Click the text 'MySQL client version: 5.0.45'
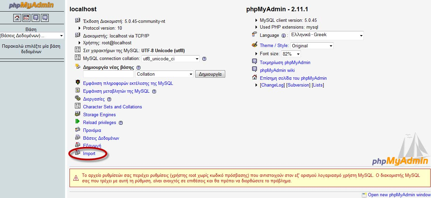 288,20
